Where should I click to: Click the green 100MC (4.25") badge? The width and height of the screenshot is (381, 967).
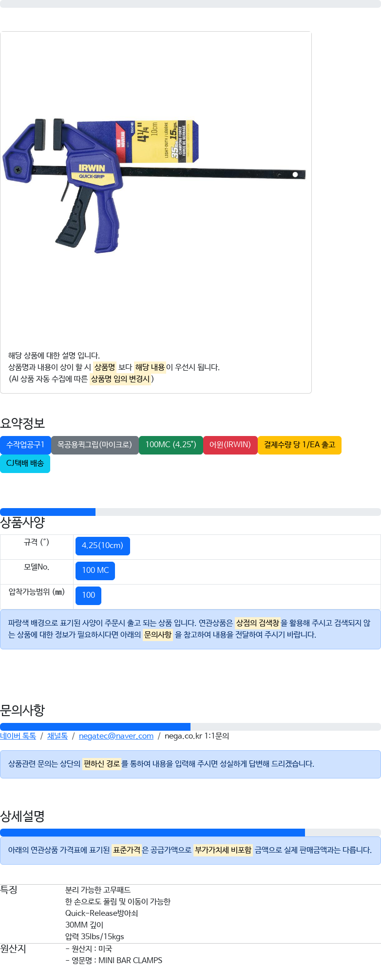[171, 445]
